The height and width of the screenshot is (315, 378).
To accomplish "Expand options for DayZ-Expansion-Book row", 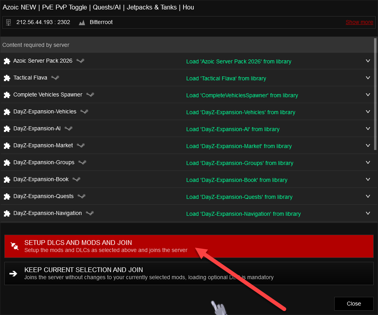I will pyautogui.click(x=368, y=179).
